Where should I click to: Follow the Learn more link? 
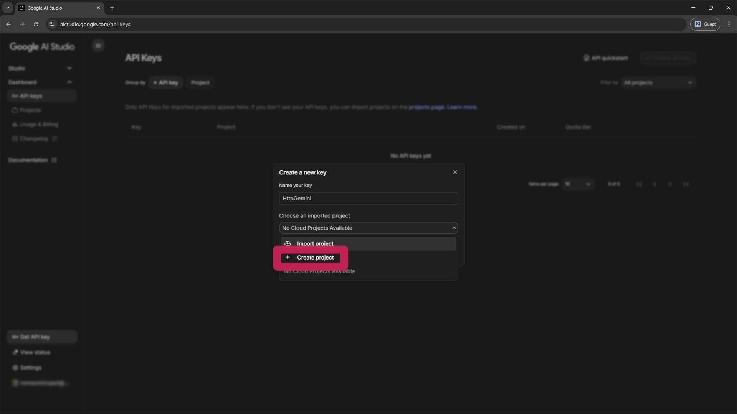pyautogui.click(x=462, y=107)
